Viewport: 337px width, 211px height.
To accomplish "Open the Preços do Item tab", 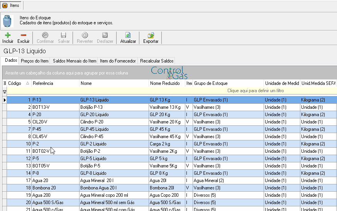I will point(34,61).
